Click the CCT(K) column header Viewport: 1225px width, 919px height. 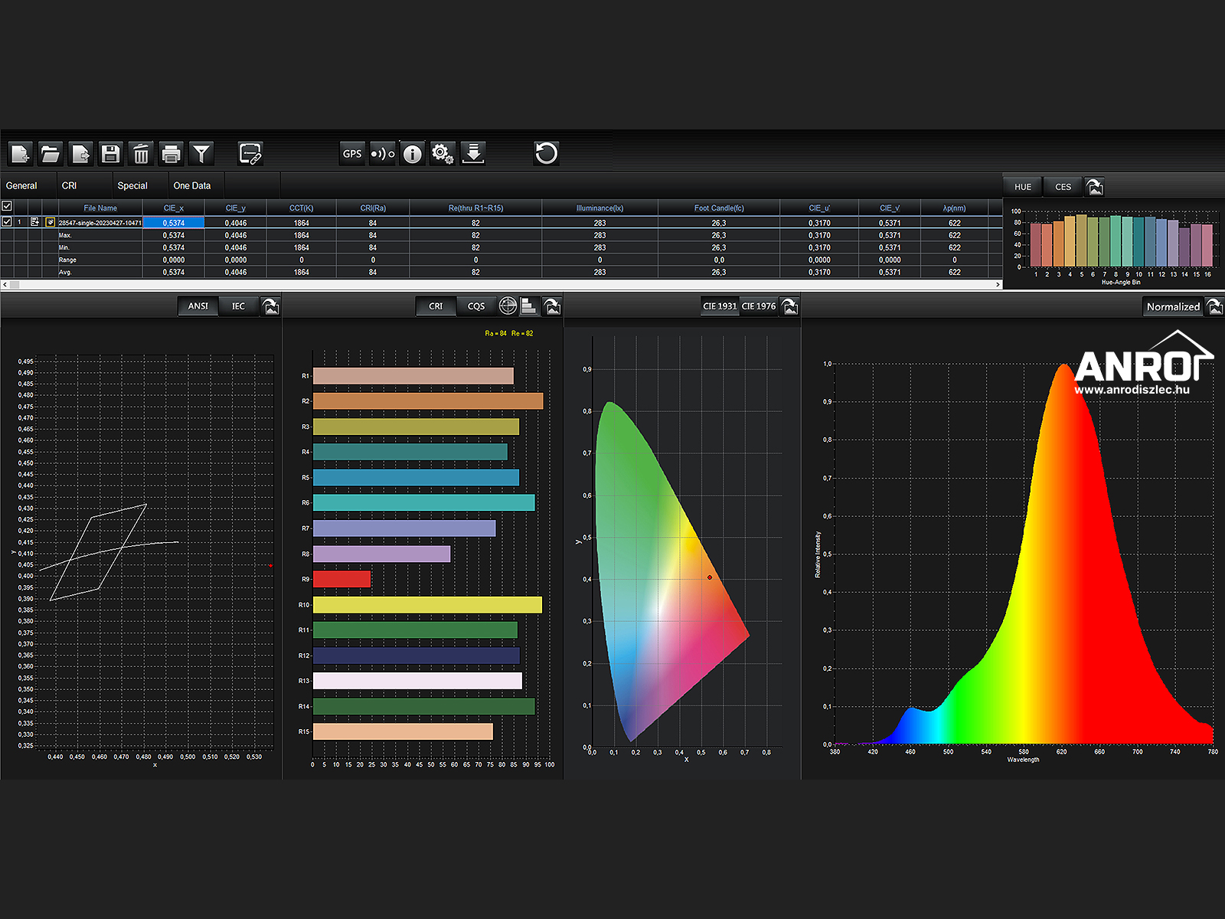302,208
